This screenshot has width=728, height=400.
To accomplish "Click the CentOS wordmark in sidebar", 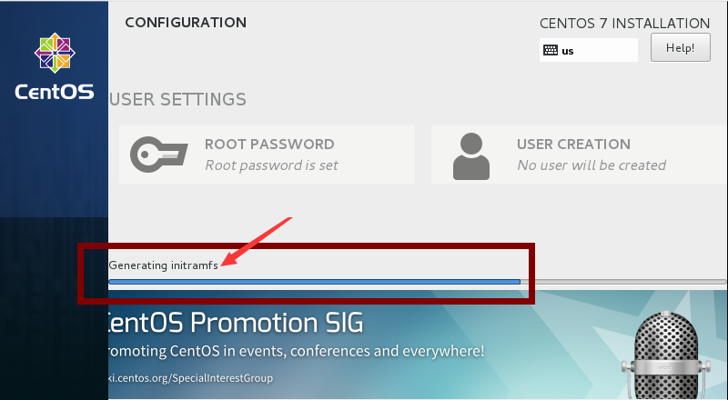I will [55, 92].
